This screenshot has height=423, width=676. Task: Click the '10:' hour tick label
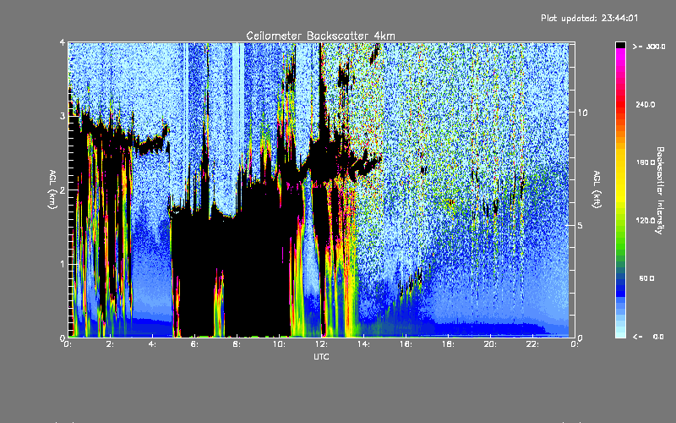coord(279,344)
